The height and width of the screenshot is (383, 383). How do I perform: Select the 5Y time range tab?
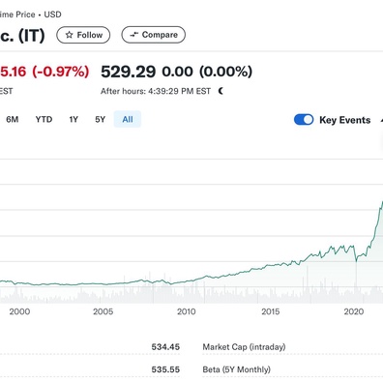[101, 119]
